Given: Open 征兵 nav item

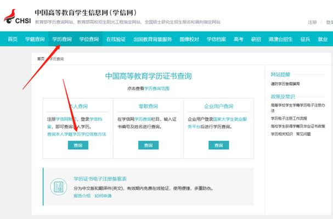Looking at the screenshot, I should coord(305,40).
